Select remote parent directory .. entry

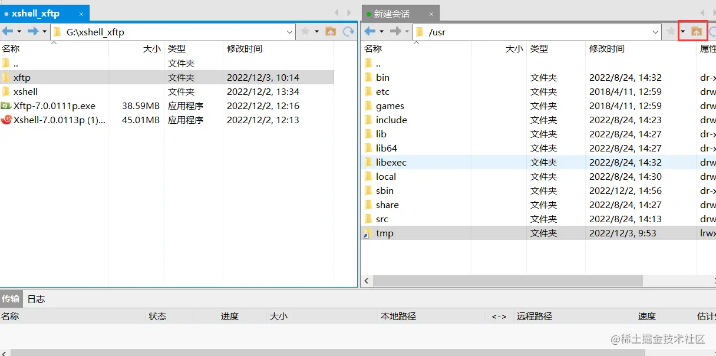pyautogui.click(x=539, y=63)
